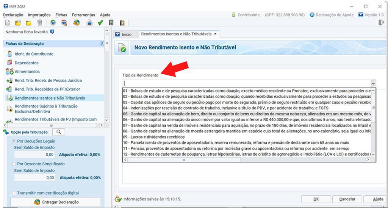Click the Alimentandos icon in sidebar
This screenshot has width=388, height=208.
9,72
